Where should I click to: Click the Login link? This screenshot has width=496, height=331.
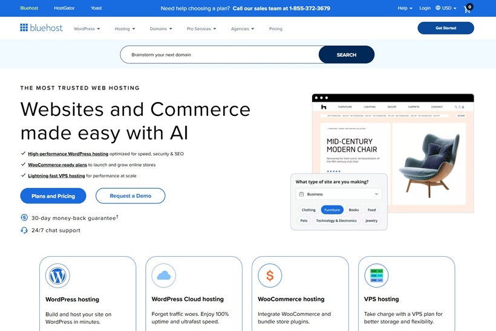pos(425,8)
